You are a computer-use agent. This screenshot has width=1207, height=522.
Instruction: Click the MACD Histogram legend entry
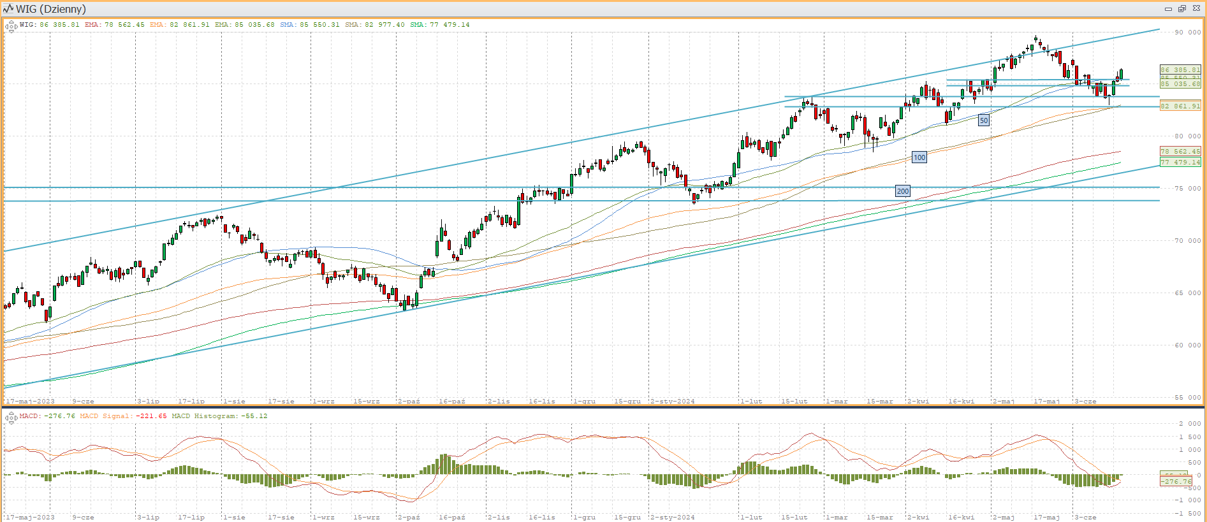pos(219,416)
